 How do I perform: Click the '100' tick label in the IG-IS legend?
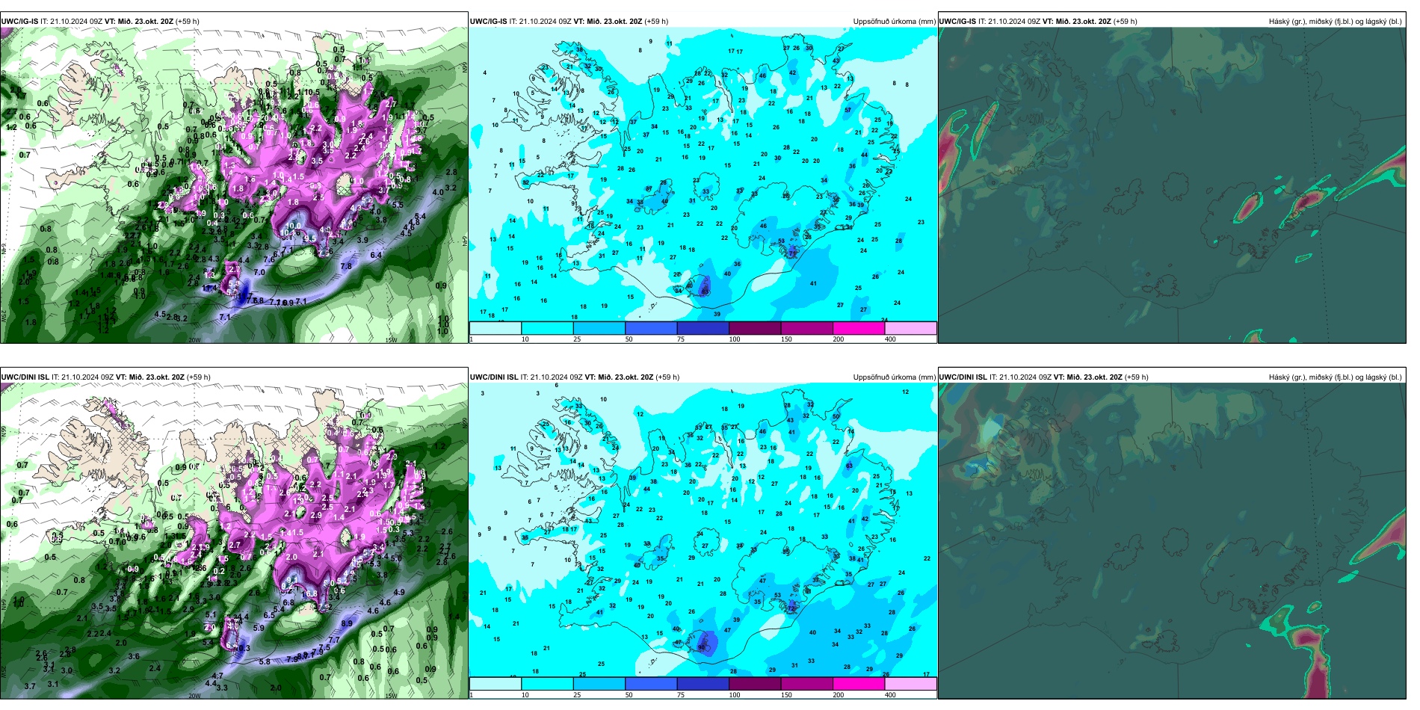[x=735, y=339]
